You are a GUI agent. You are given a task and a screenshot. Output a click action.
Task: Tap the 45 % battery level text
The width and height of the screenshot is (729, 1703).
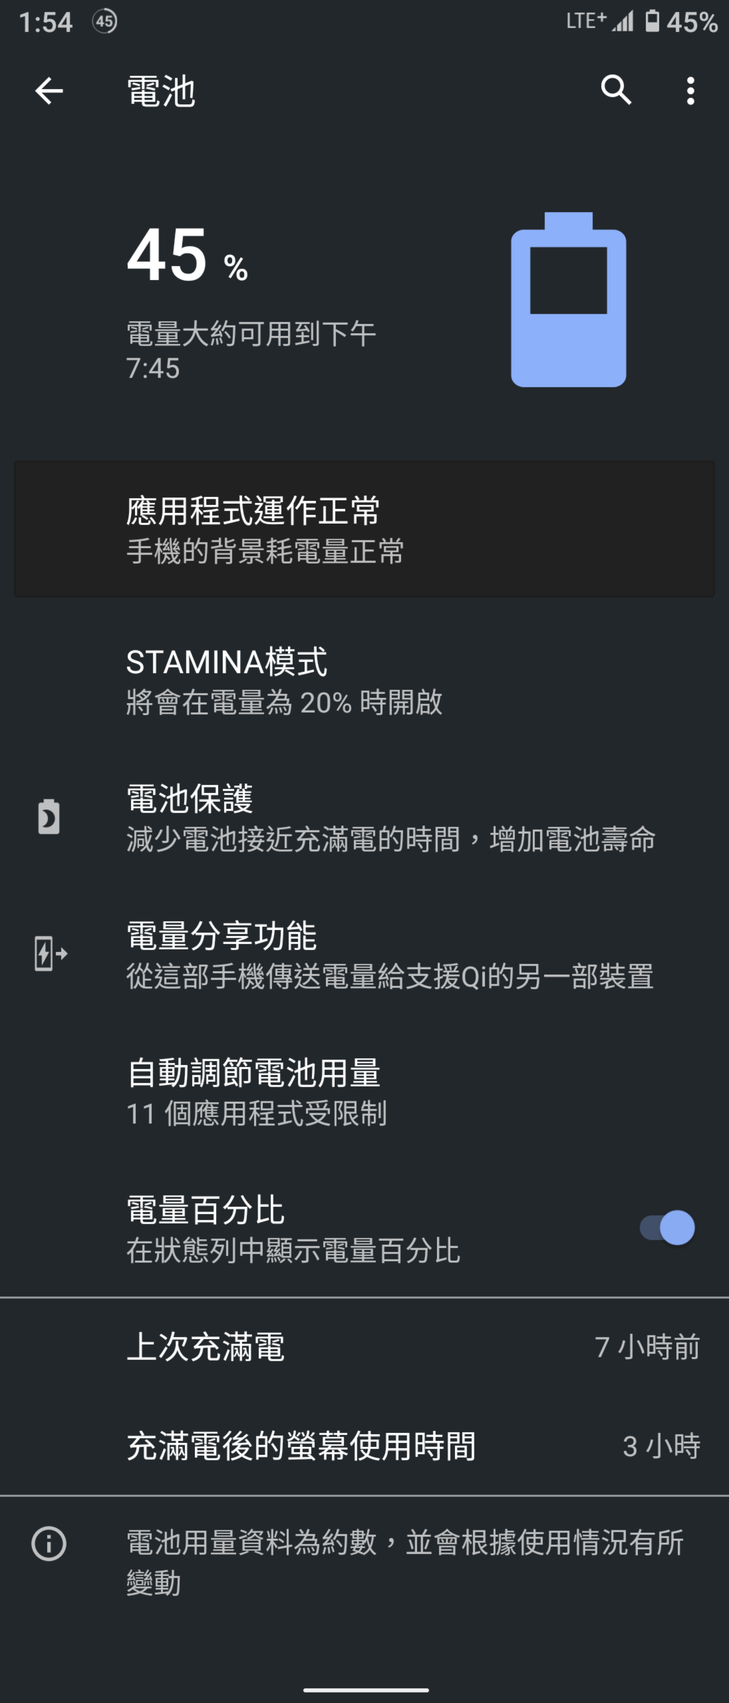(188, 255)
